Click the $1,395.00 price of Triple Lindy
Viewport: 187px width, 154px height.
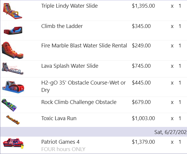(x=143, y=6)
